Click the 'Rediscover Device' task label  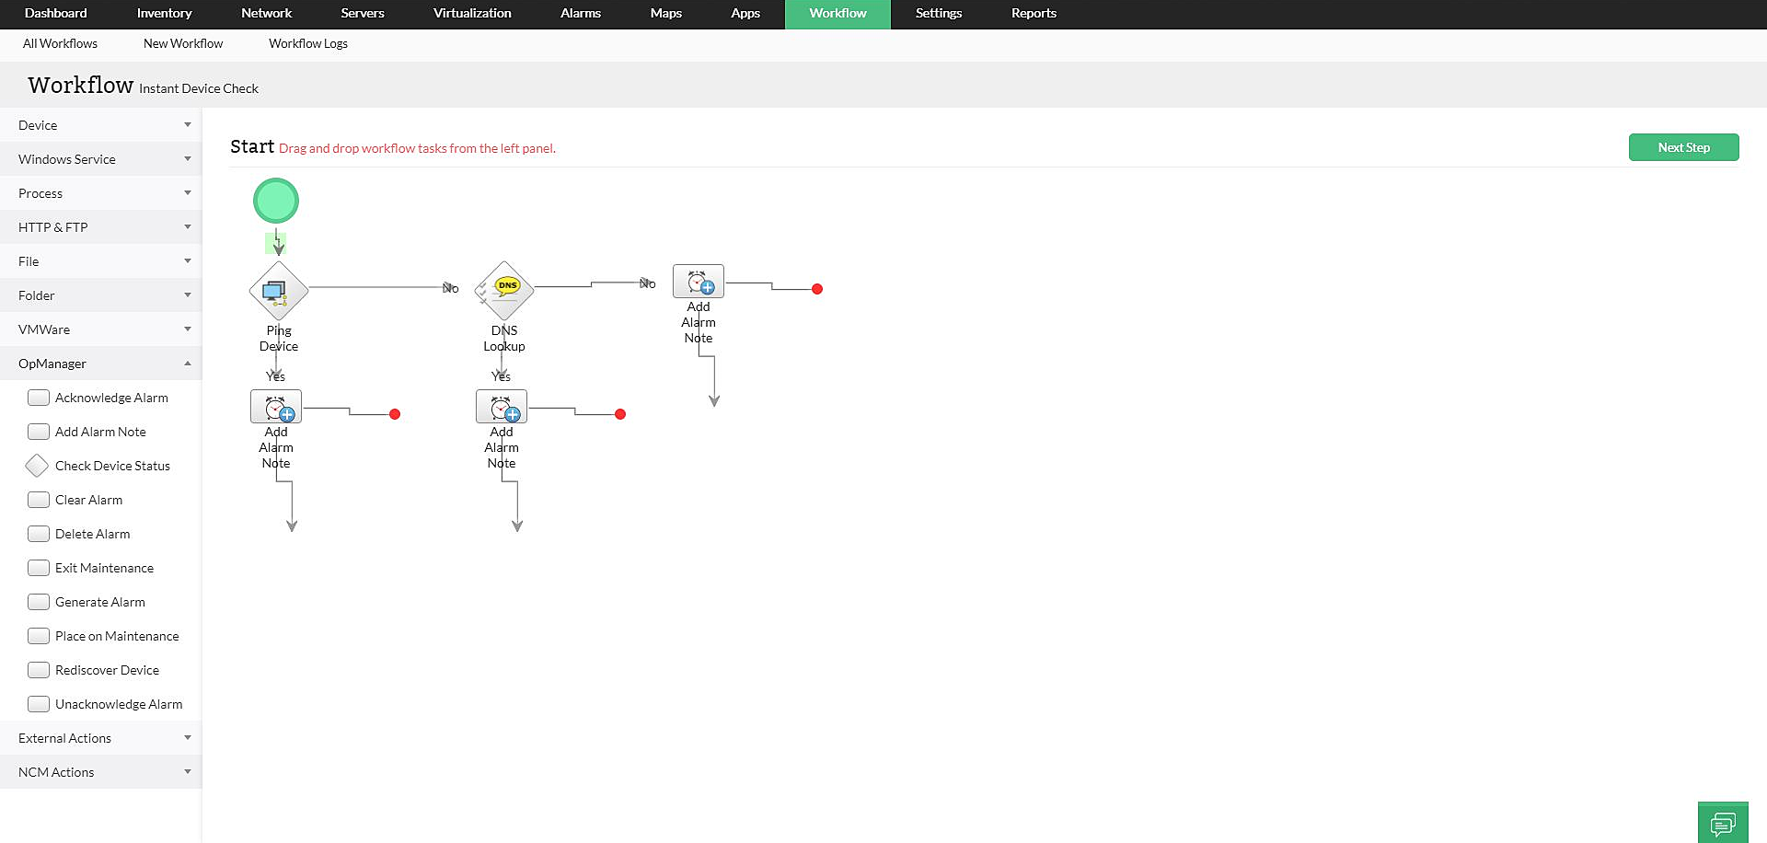(x=107, y=670)
